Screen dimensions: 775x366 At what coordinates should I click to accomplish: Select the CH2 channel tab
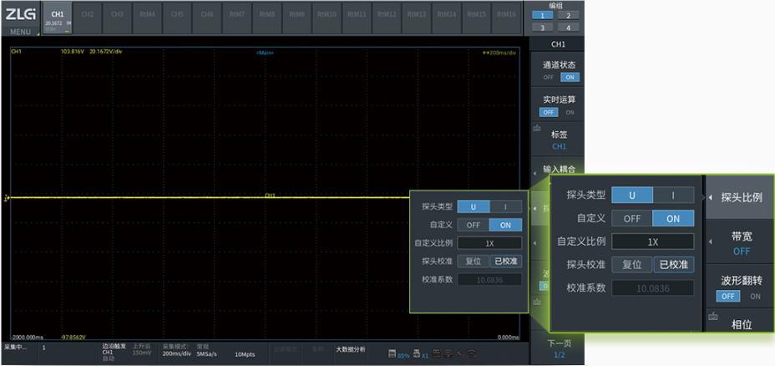point(87,18)
